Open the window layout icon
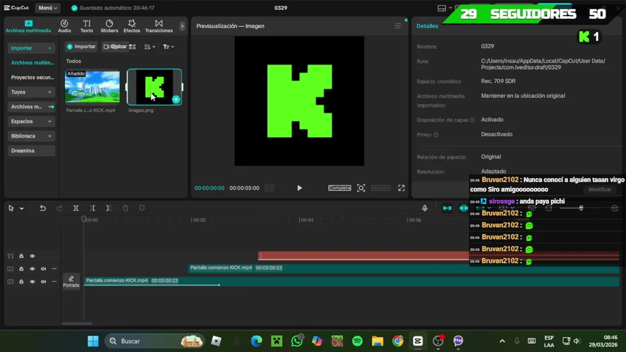626x352 pixels. [442, 8]
